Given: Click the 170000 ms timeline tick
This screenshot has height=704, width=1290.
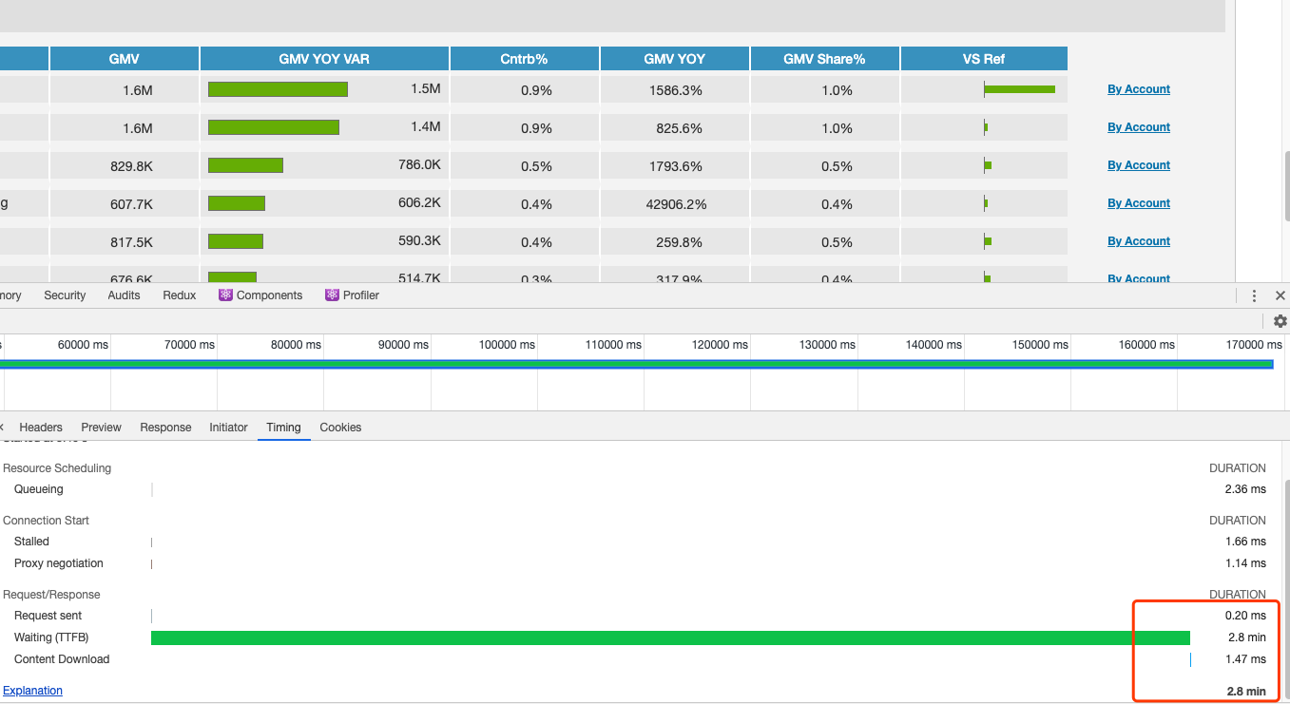Looking at the screenshot, I should point(1254,345).
